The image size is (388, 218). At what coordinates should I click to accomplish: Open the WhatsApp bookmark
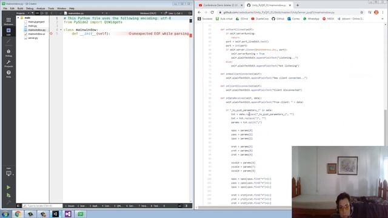pyautogui.click(x=311, y=19)
